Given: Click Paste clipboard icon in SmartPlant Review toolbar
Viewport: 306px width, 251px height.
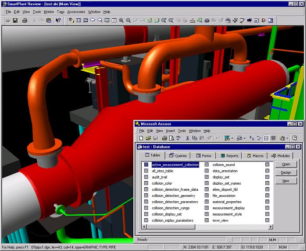Looking at the screenshot, I should 49,20.
